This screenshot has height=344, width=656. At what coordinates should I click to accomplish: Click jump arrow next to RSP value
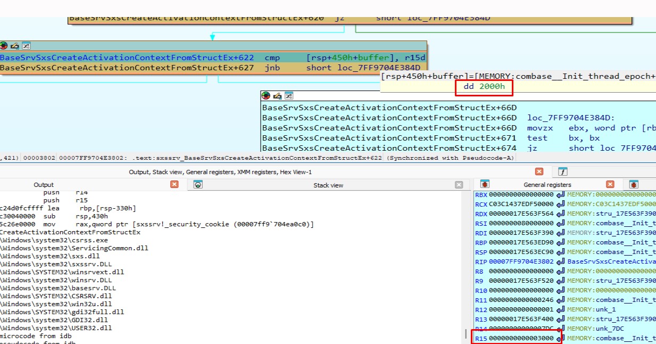click(560, 252)
